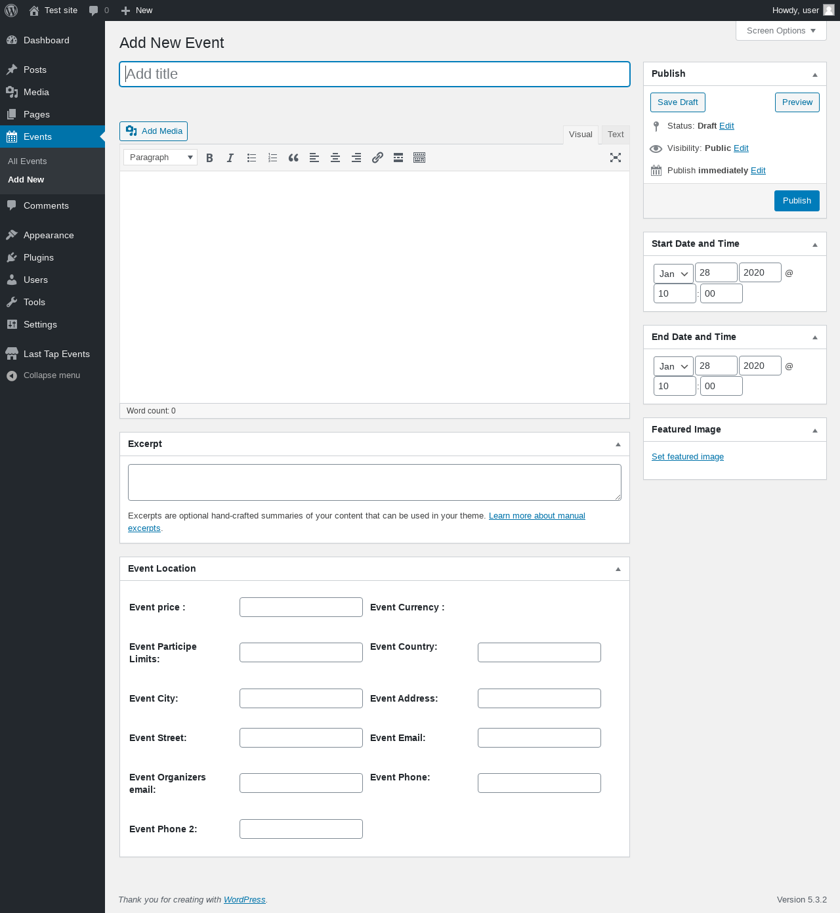Image resolution: width=840 pixels, height=913 pixels.
Task: Insert or edit link icon
Action: pos(377,158)
